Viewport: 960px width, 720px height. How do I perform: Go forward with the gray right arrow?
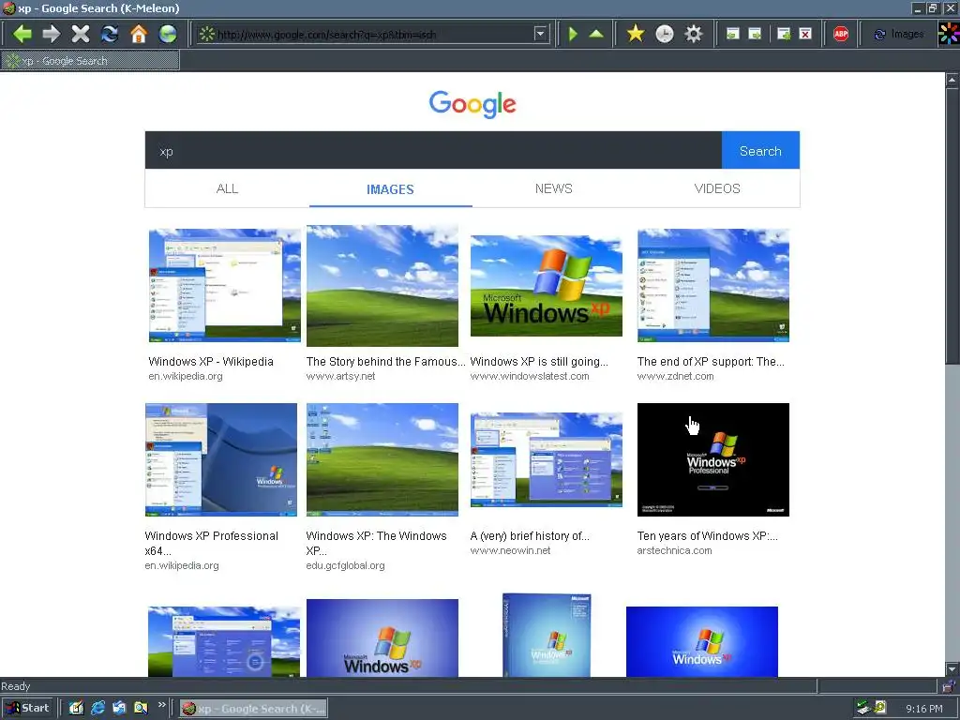point(52,34)
